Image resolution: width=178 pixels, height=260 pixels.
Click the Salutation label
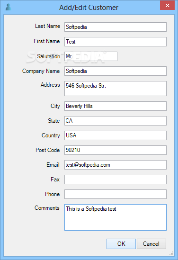click(48, 56)
